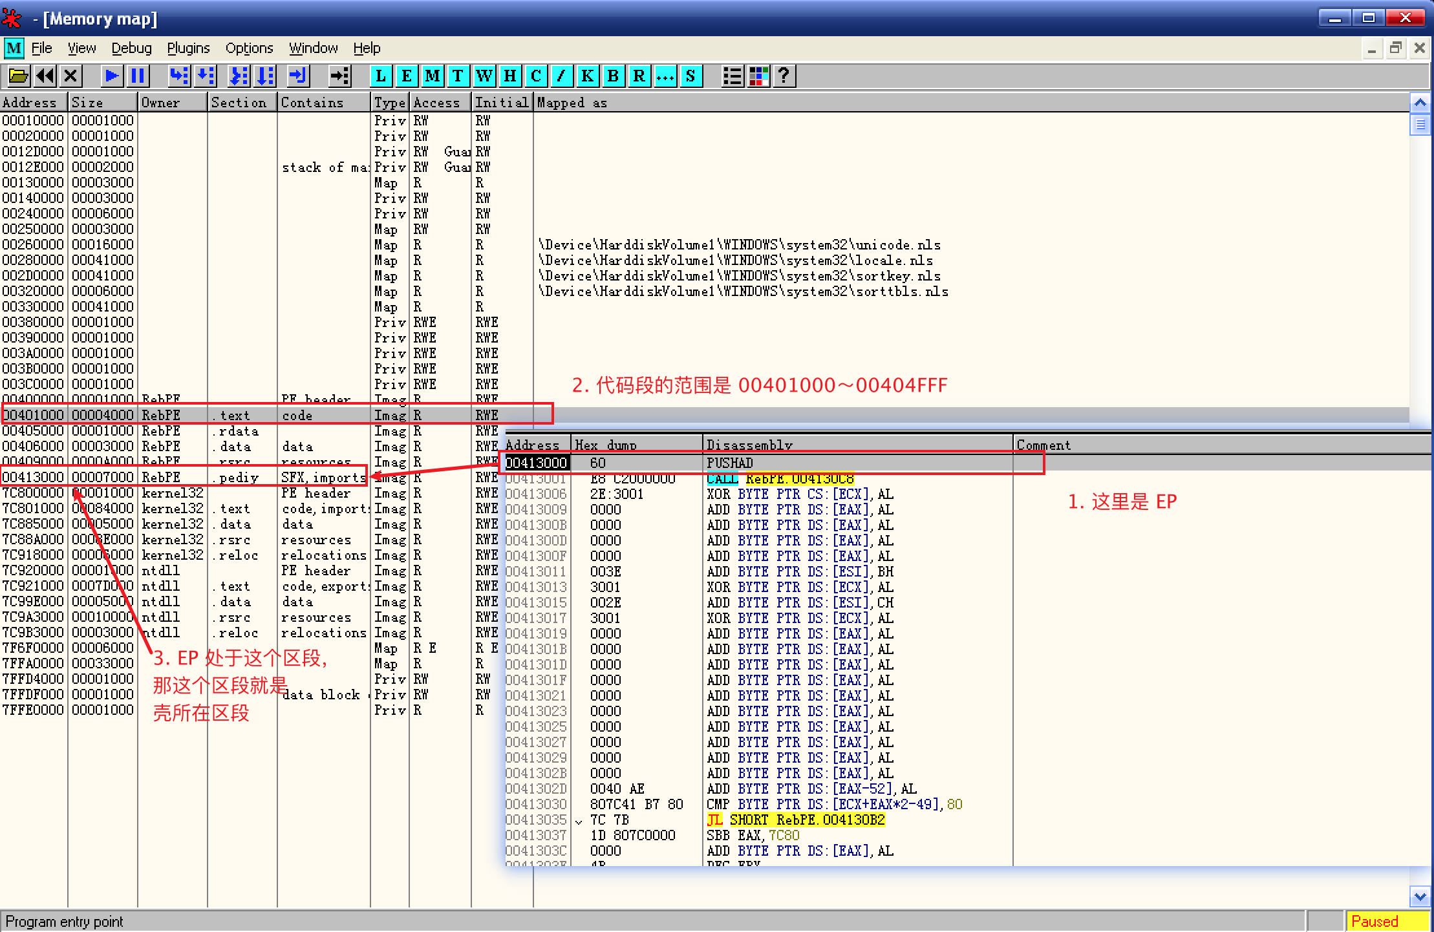
Task: Click the Help question mark icon
Action: pyautogui.click(x=784, y=76)
